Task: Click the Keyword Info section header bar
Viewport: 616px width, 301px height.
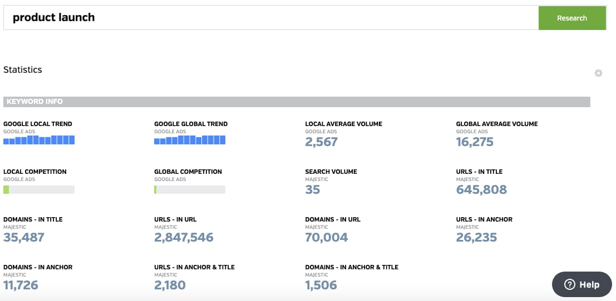Action: 297,102
